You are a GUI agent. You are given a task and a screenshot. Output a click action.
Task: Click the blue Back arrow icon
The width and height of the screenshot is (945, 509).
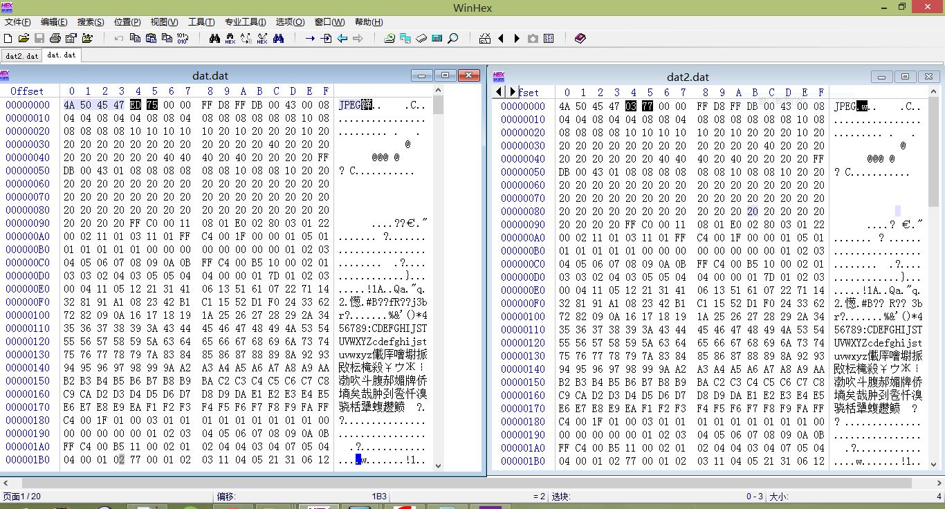point(342,38)
